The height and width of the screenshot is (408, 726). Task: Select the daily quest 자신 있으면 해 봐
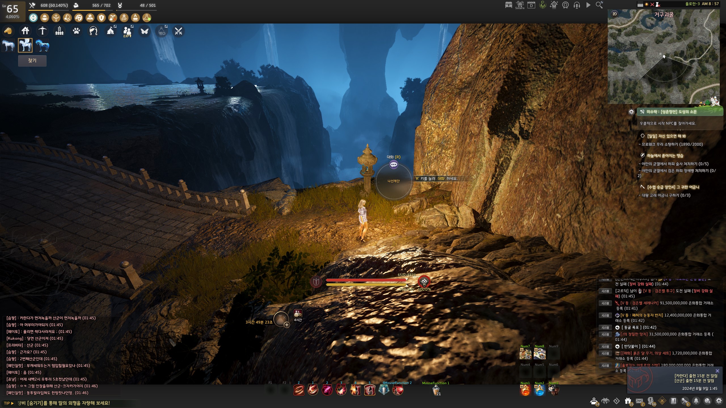tap(666, 136)
